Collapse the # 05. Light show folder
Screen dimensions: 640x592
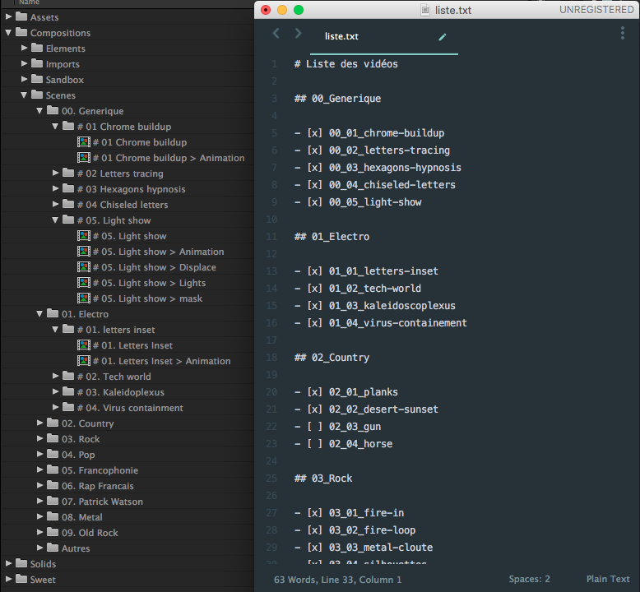click(x=55, y=220)
